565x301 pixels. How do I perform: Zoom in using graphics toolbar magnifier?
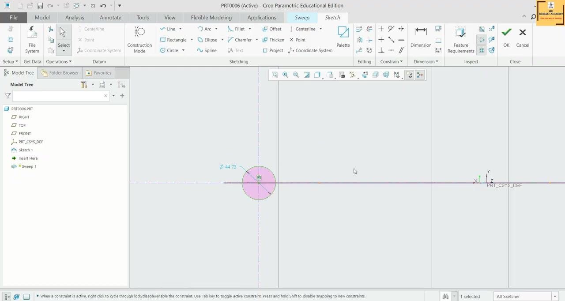[x=285, y=75]
